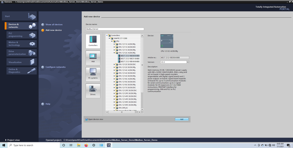Click device tree scroll left arrow

[107, 112]
